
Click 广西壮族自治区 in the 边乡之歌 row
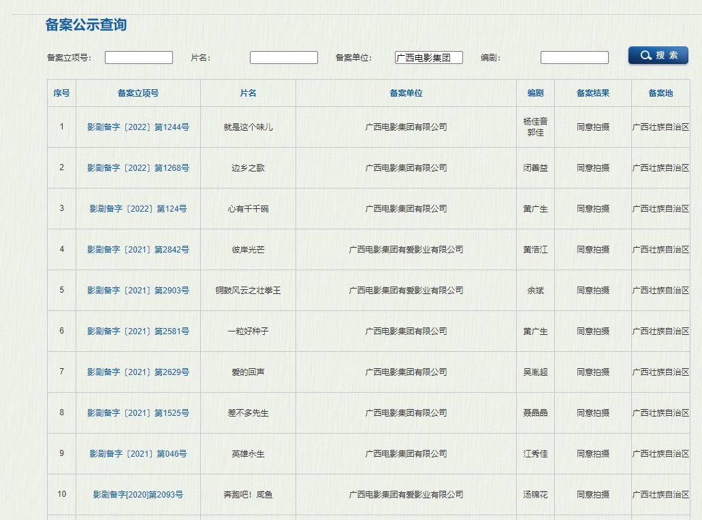661,168
